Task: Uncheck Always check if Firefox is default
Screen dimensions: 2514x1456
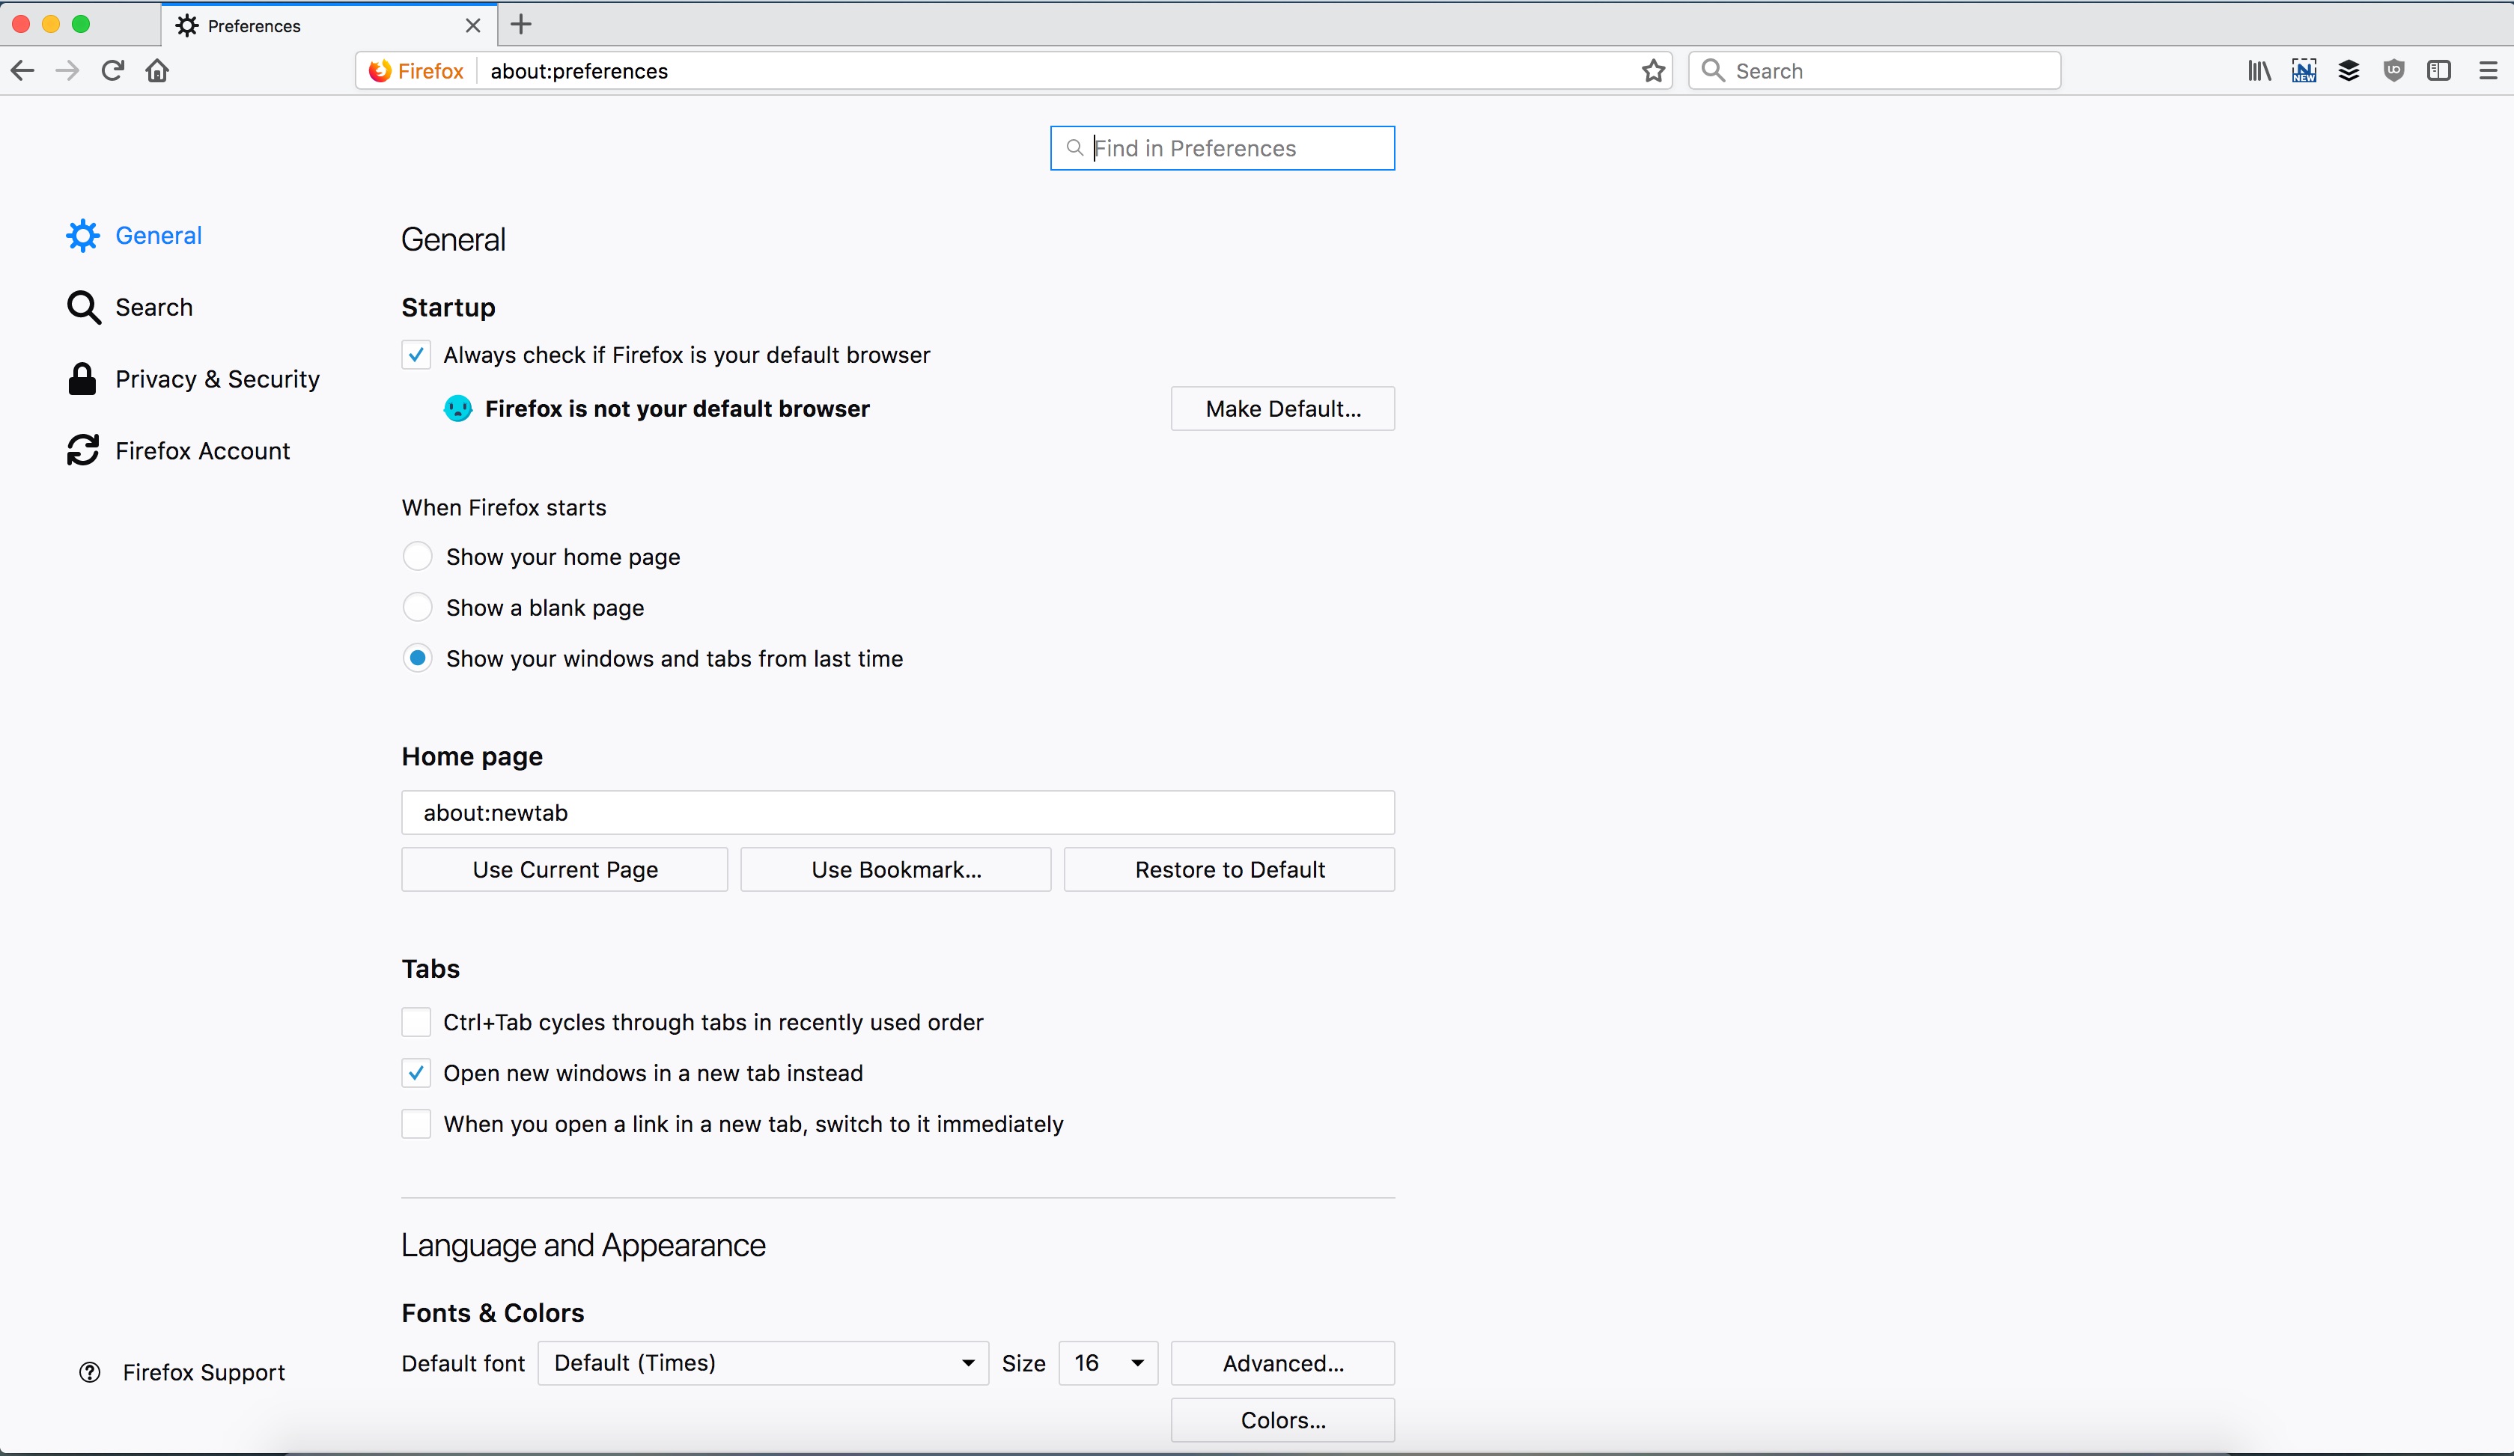Action: click(x=416, y=355)
